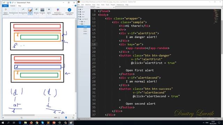Click the text "Hi there!" on line 13

[x=134, y=26]
